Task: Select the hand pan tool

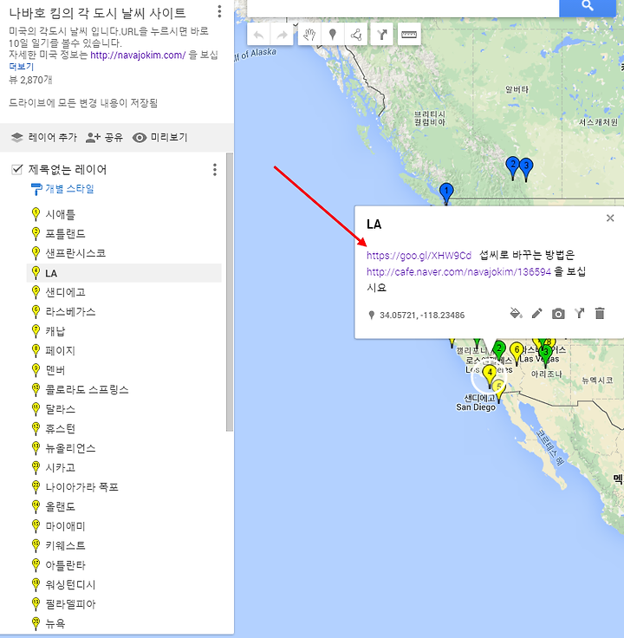Action: (x=309, y=35)
